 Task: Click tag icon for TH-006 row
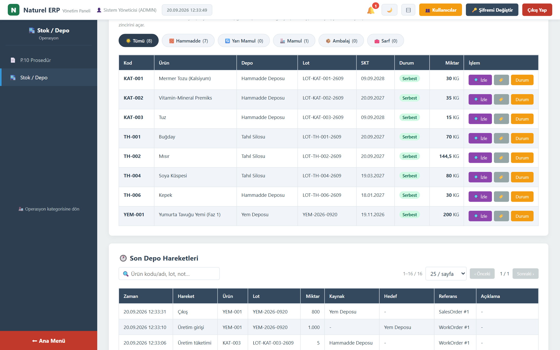click(501, 197)
